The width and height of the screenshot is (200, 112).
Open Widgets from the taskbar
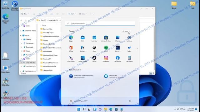95,109
